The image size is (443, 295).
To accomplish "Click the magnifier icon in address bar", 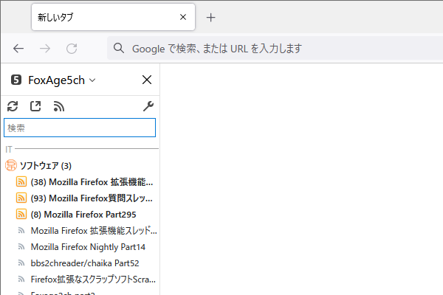I will point(119,48).
